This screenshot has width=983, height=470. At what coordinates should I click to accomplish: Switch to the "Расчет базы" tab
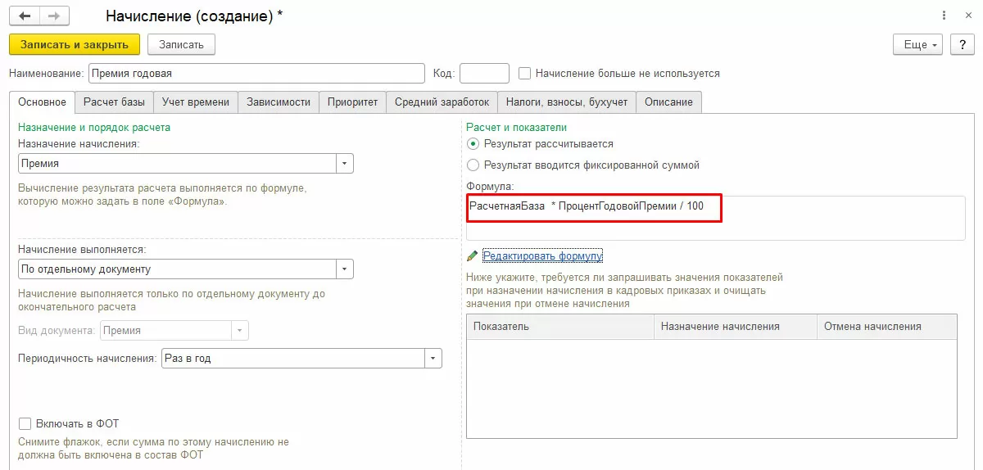114,102
